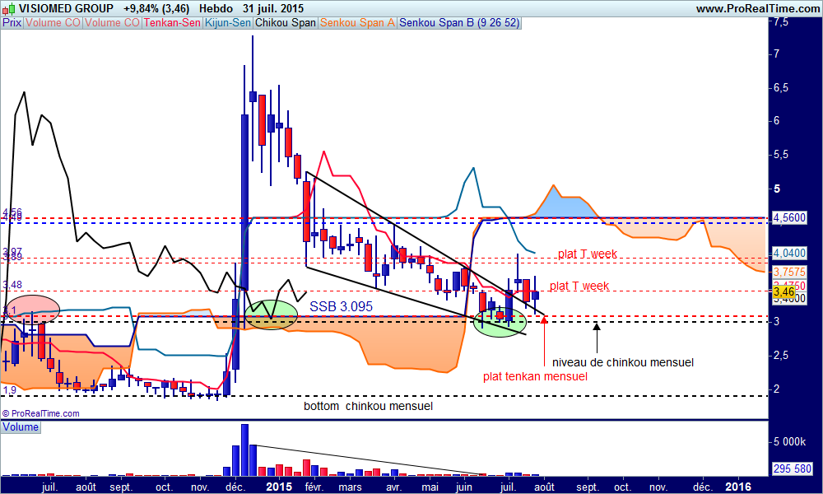Image resolution: width=823 pixels, height=494 pixels.
Task: Click the 'bottom chinkou mensuel' annotation
Action: click(368, 406)
